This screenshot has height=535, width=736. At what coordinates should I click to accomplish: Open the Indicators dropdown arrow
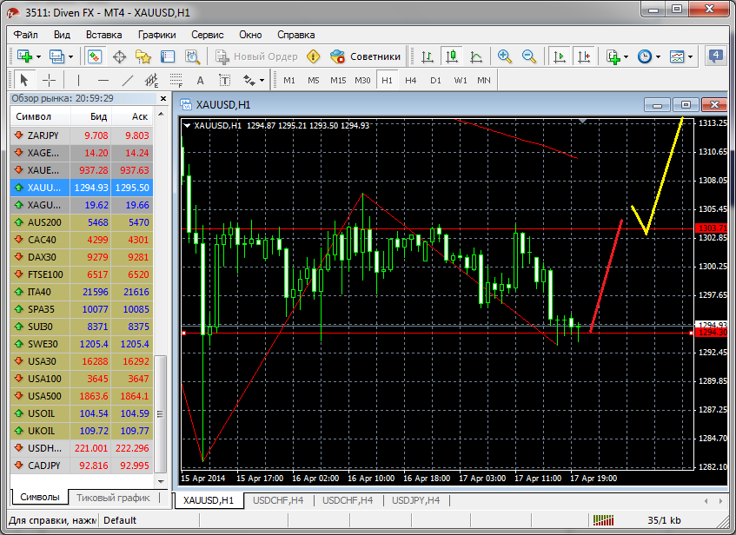pos(627,56)
